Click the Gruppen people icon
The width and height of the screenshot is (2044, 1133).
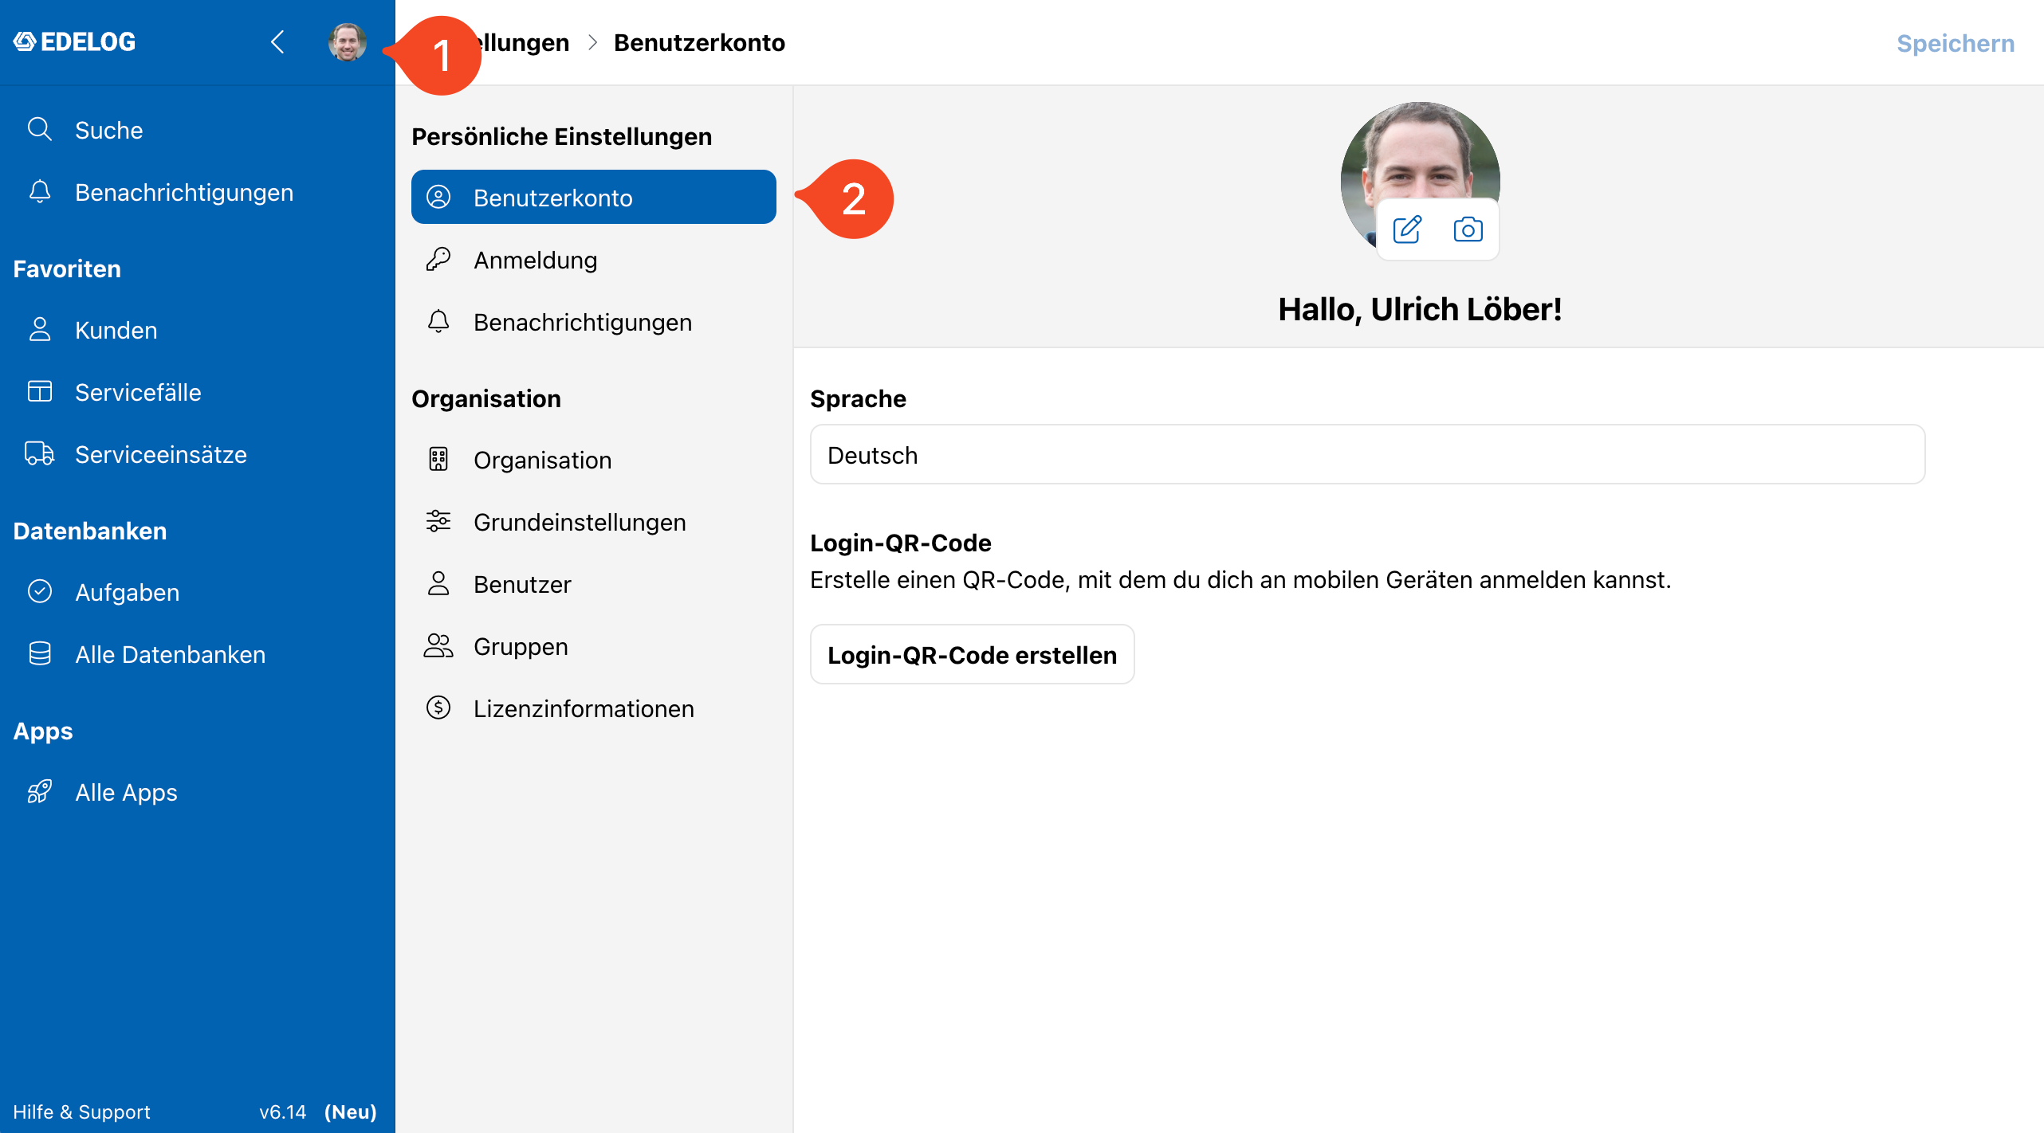click(438, 645)
